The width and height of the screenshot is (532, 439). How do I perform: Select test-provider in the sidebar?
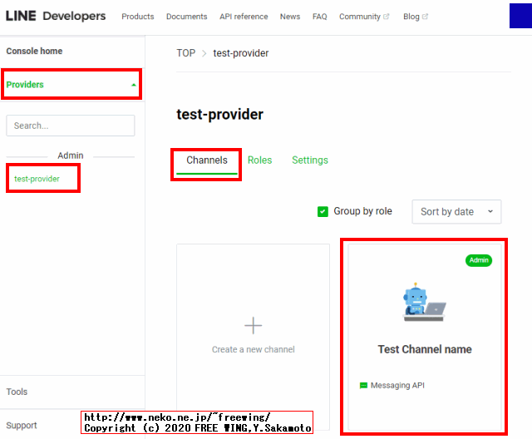coord(37,179)
